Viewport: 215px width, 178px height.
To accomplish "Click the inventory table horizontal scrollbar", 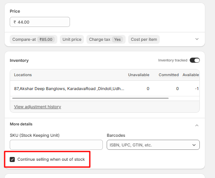I will coord(90,98).
